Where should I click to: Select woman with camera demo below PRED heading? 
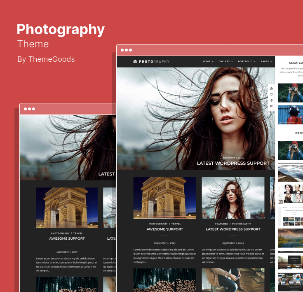click(x=291, y=150)
